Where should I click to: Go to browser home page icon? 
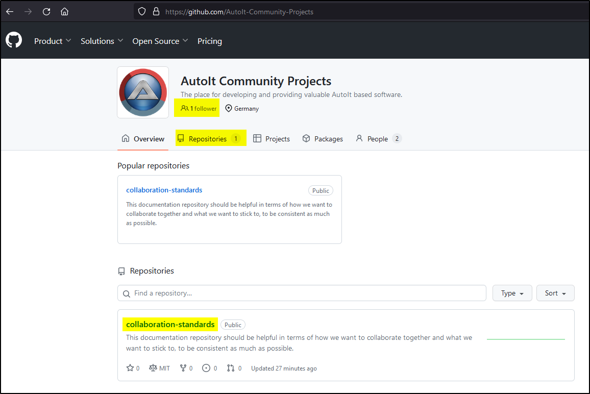coord(64,12)
